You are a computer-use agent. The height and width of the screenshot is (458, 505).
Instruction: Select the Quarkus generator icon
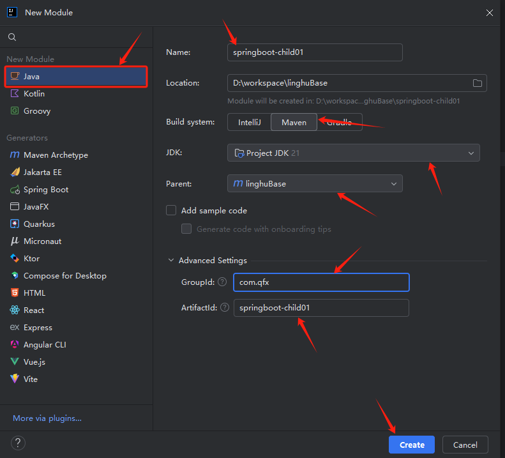click(x=14, y=224)
